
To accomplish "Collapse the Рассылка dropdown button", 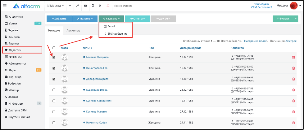I will pos(111,19).
